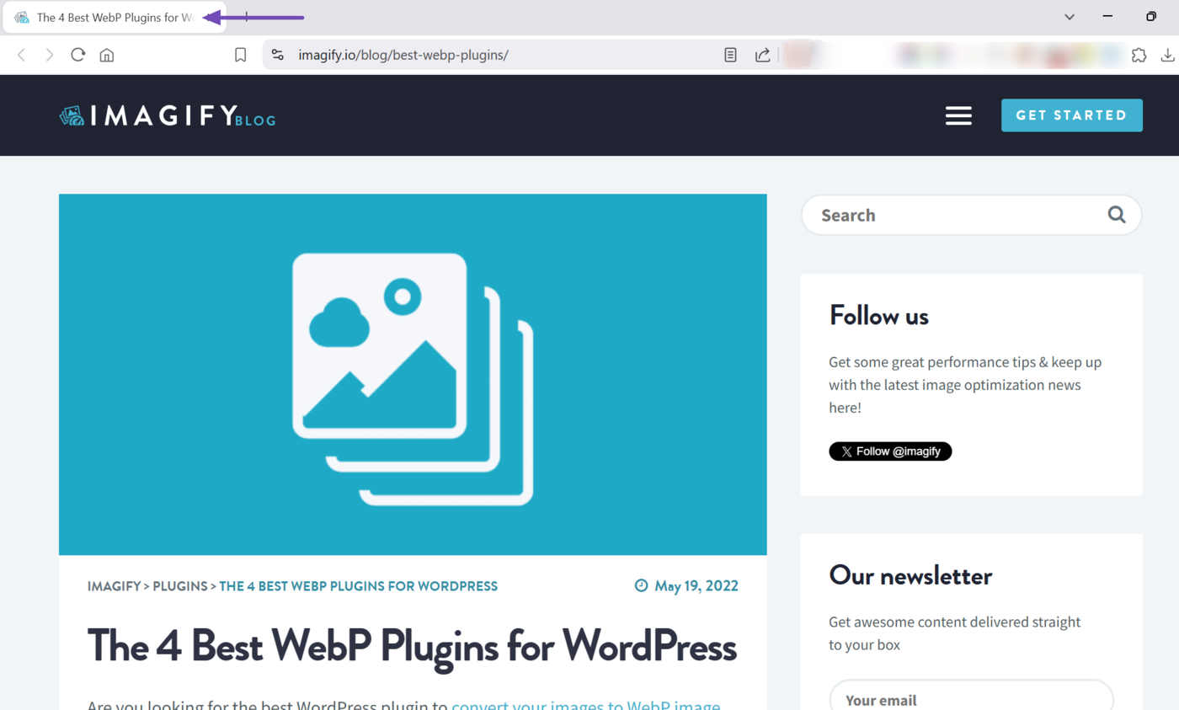The width and height of the screenshot is (1179, 710).
Task: Click the browser back arrow
Action: coord(22,56)
